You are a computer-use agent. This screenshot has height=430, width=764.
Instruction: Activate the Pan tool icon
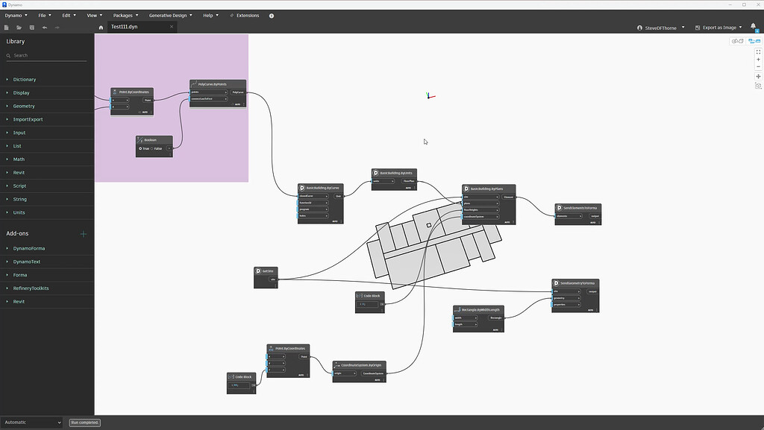pos(758,76)
